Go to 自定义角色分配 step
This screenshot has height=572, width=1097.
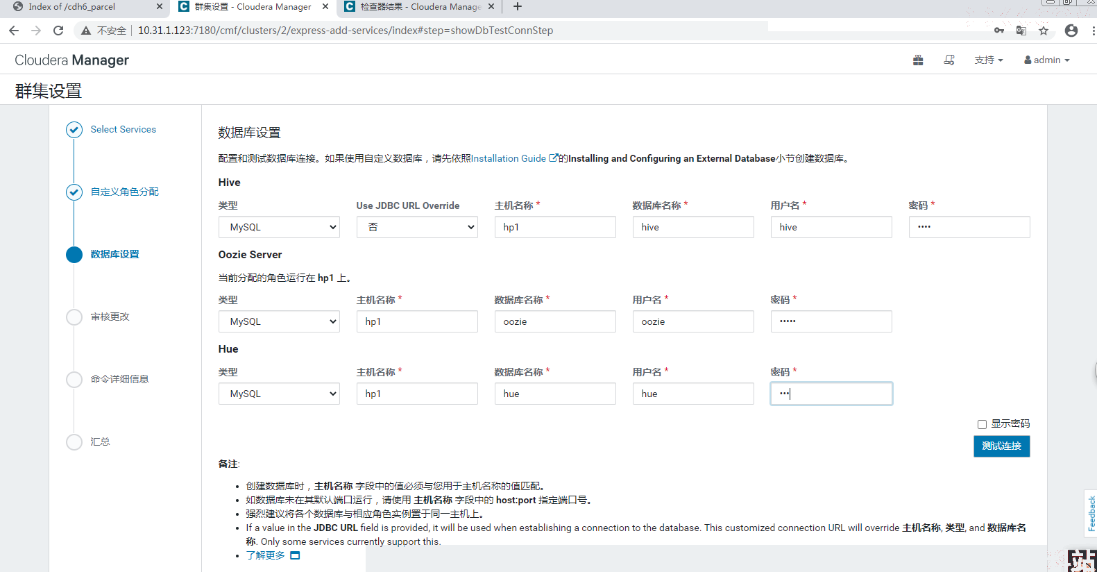coord(125,192)
